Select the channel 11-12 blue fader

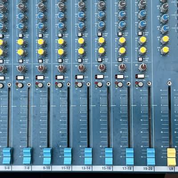coord(68,156)
